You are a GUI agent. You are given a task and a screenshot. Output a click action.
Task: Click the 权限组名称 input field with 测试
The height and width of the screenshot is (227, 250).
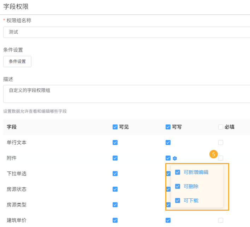click(x=127, y=32)
